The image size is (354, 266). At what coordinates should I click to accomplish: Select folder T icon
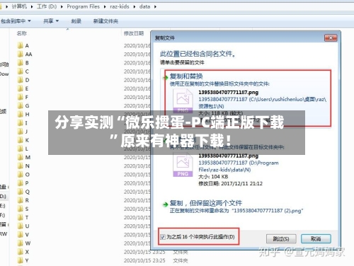21,217
